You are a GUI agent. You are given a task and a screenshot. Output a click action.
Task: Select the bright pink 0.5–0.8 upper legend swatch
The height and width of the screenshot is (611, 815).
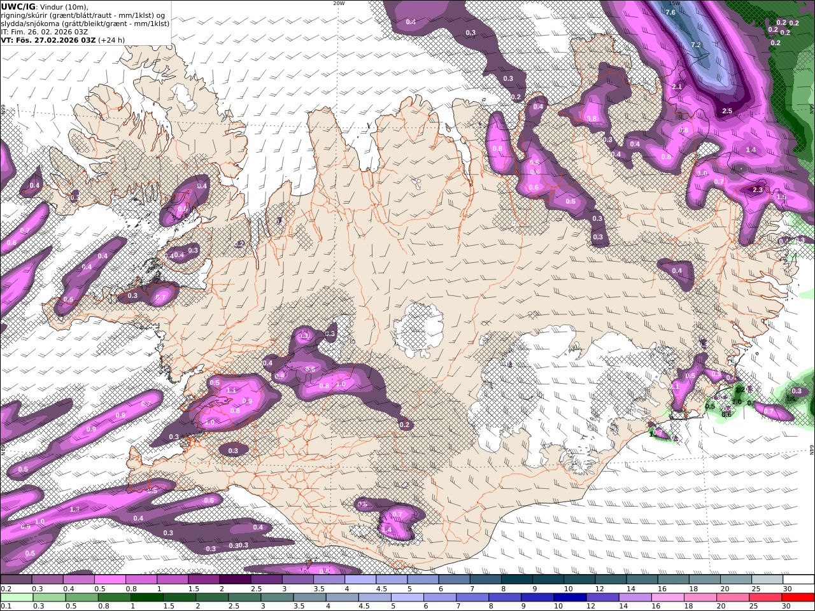(110, 580)
